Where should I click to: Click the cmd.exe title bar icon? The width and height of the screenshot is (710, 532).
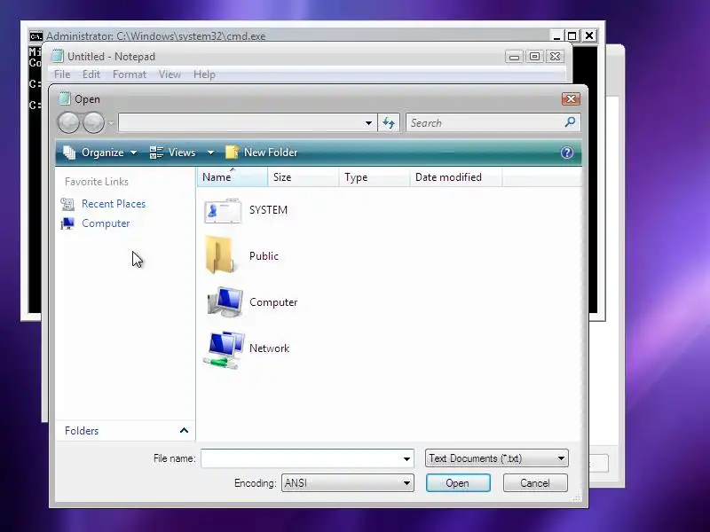point(36,35)
